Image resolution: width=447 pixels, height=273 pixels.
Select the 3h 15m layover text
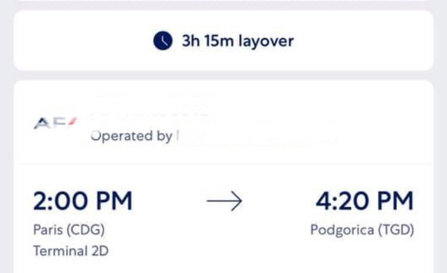[238, 41]
